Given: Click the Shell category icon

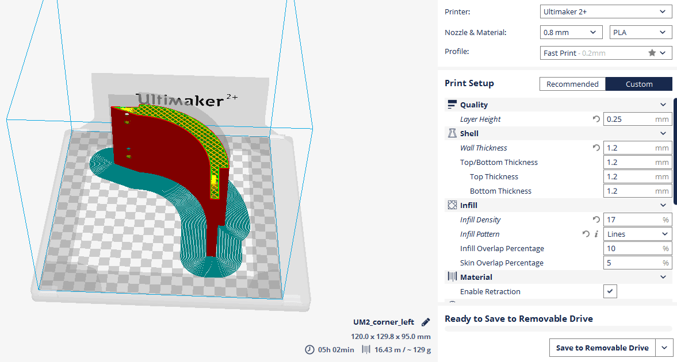Looking at the screenshot, I should (452, 133).
